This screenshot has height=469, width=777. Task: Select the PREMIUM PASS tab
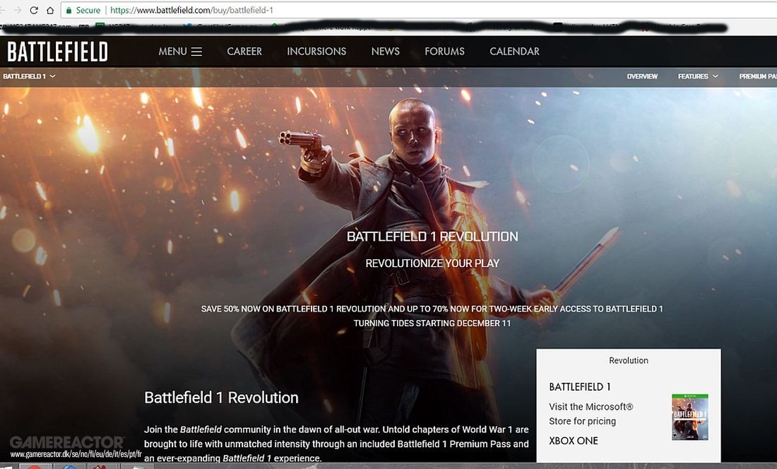pos(758,76)
